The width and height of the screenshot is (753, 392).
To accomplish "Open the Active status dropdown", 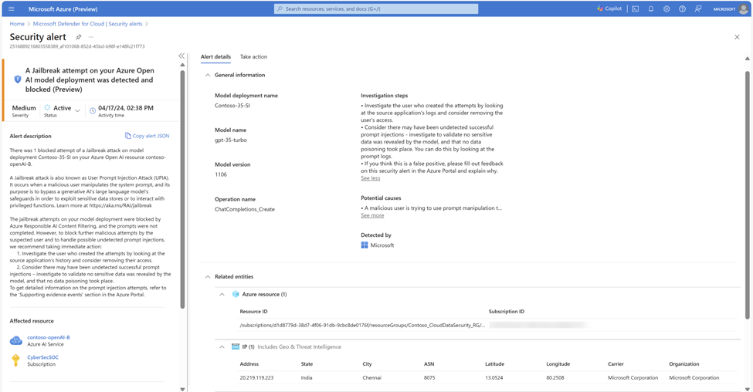I will click(77, 111).
